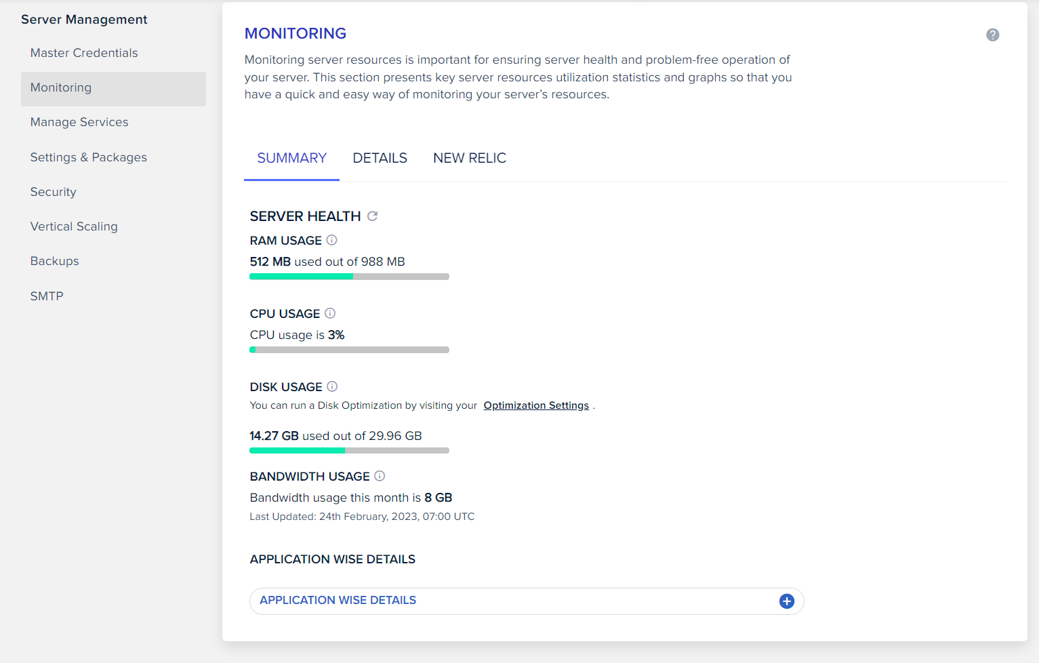
Task: Switch to the Details tab
Action: tap(380, 158)
